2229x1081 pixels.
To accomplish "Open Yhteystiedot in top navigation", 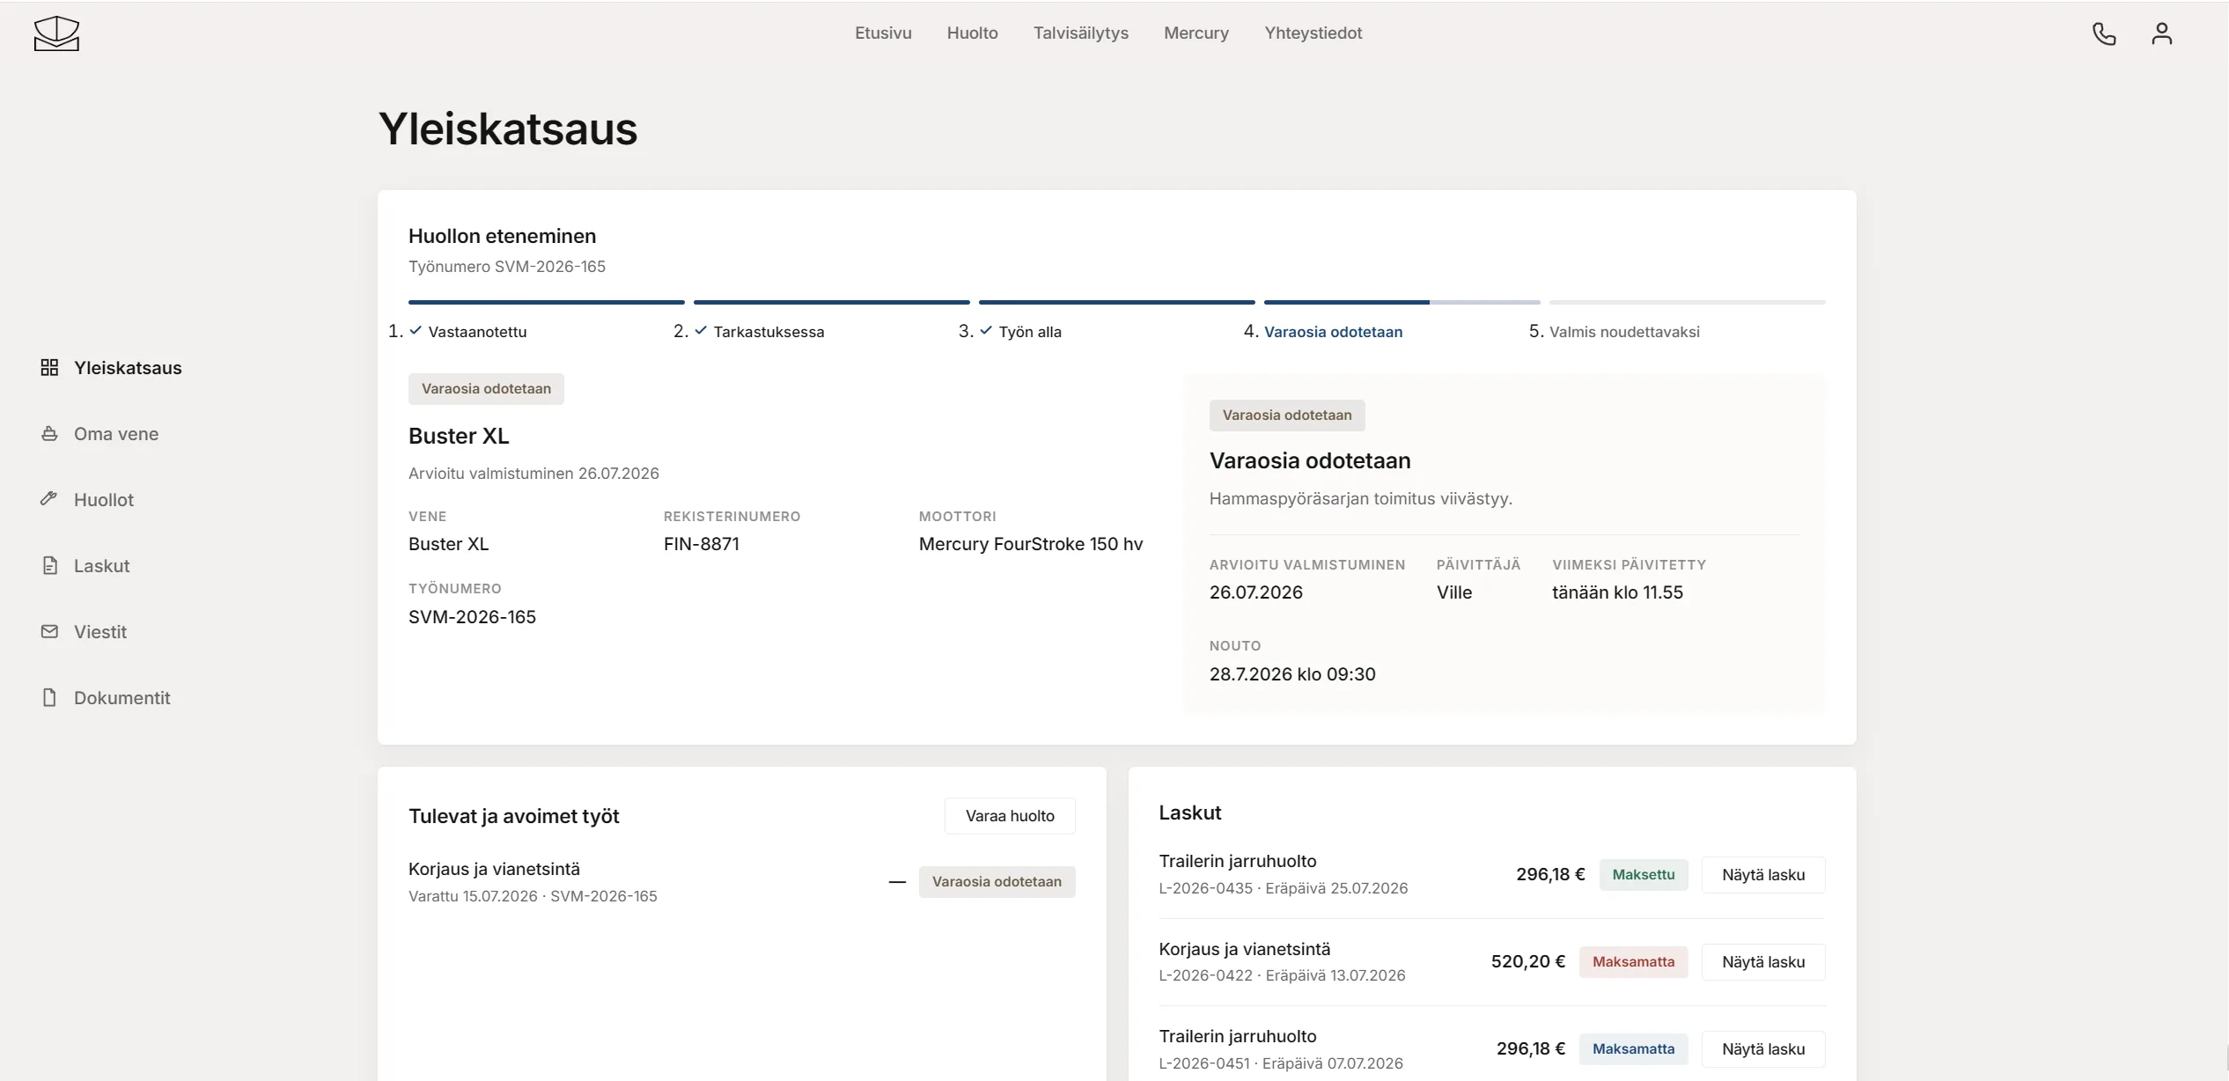I will click(x=1313, y=33).
